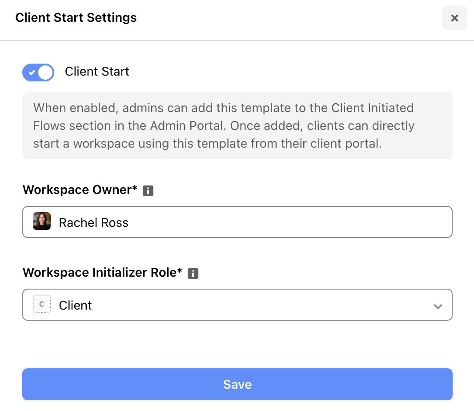Viewport: 474px width, 411px height.
Task: Click the "Rachel Ross" name in the owner field
Action: [93, 222]
